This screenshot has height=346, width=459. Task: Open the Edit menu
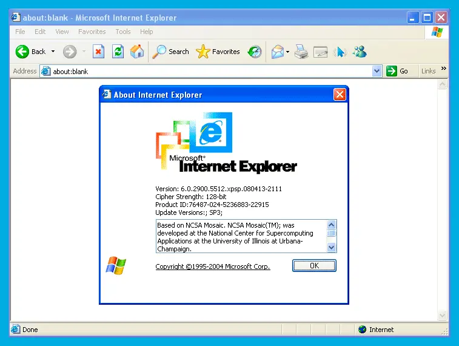coord(40,32)
